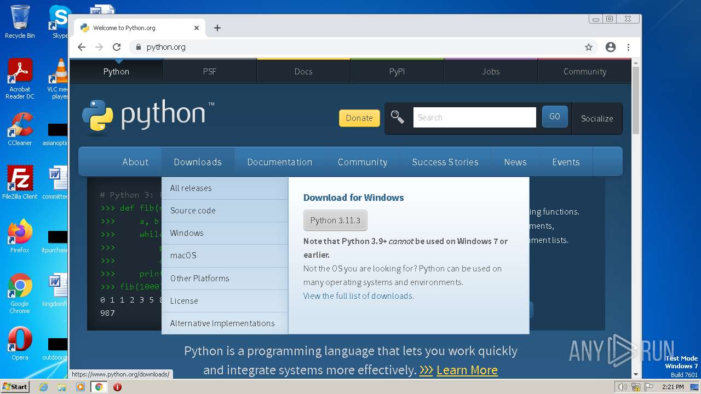Image resolution: width=701 pixels, height=394 pixels.
Task: Select Alternative Implementations menu entry
Action: pos(225,323)
